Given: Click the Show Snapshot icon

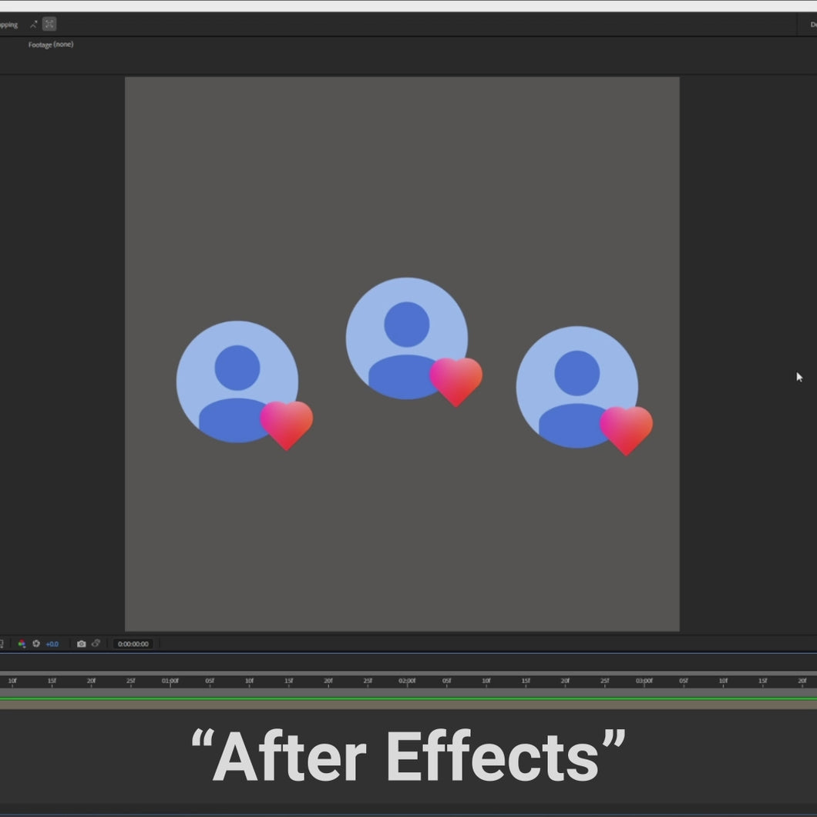Looking at the screenshot, I should click(96, 644).
